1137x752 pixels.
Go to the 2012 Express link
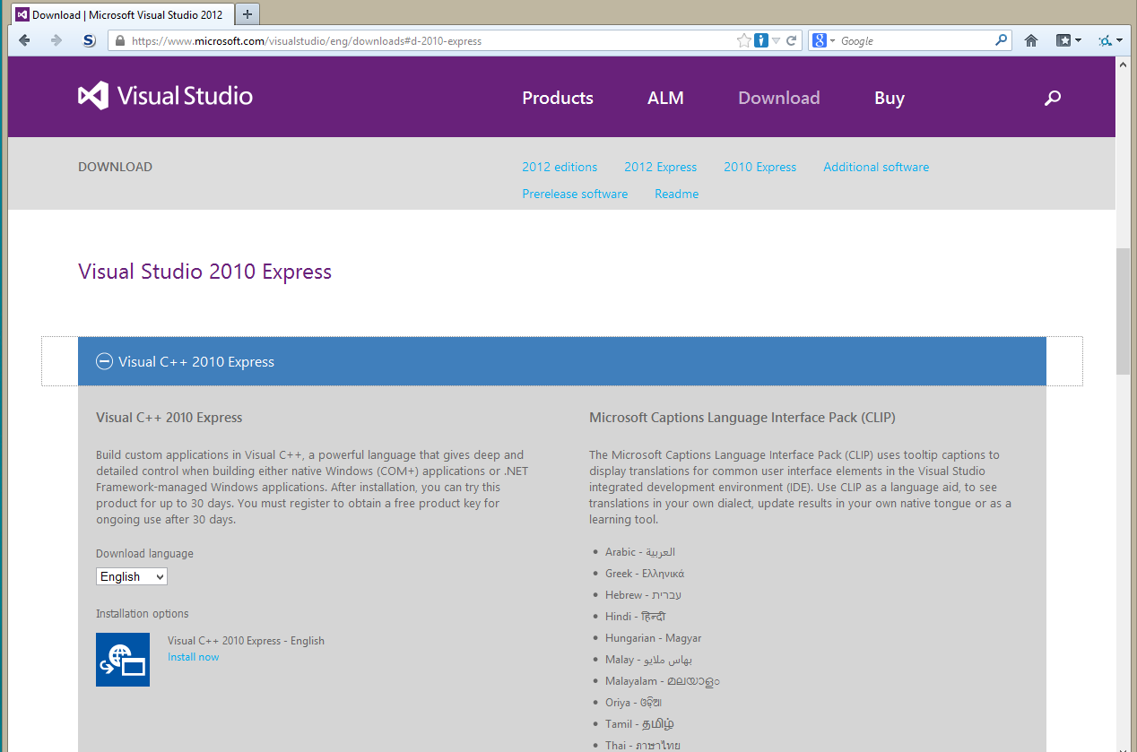click(660, 167)
